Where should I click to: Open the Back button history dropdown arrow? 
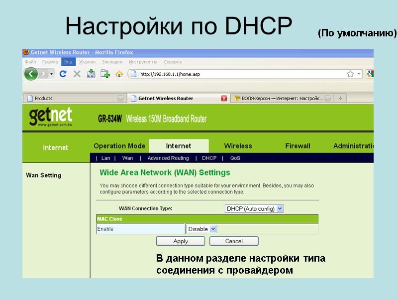point(51,74)
